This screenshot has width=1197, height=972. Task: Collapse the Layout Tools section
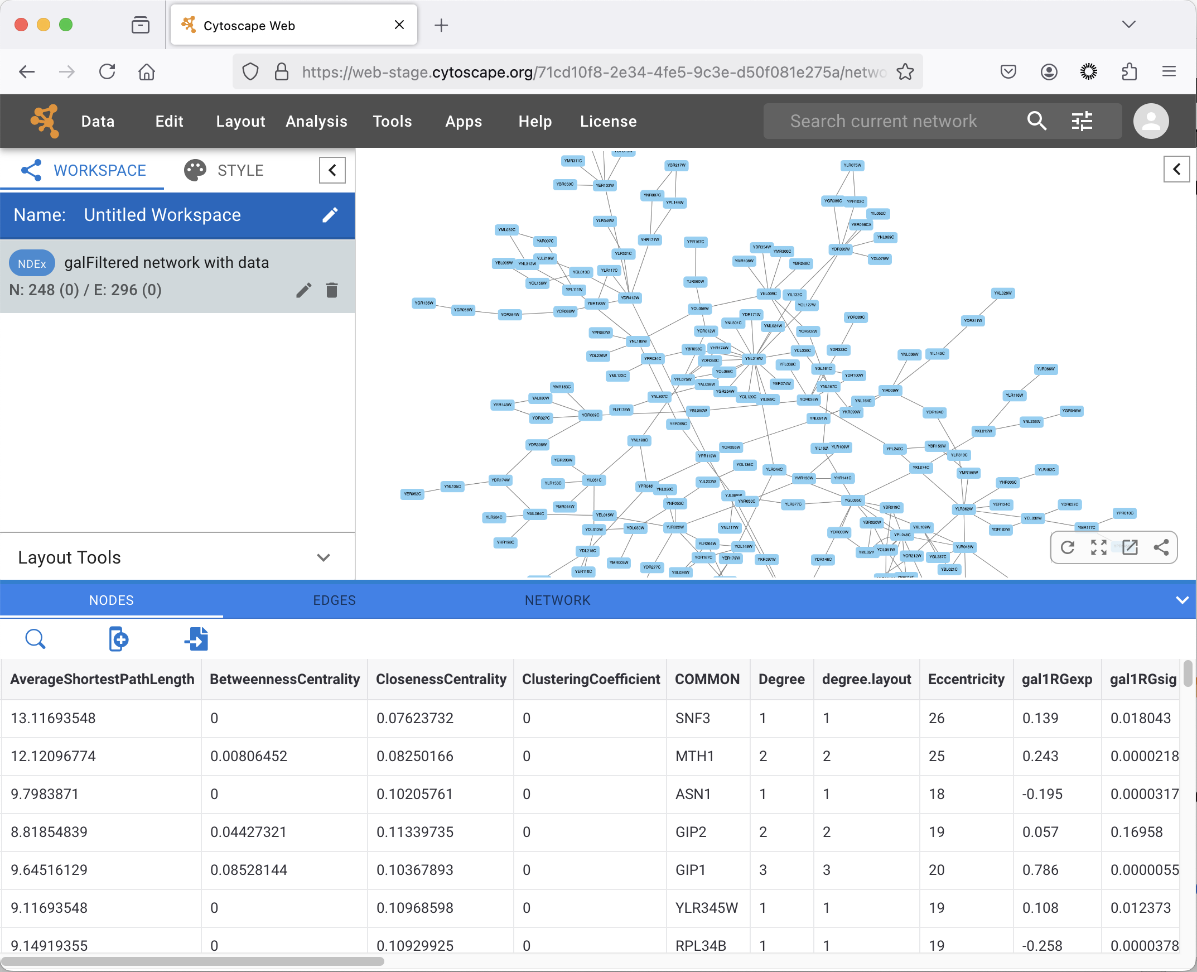pyautogui.click(x=324, y=557)
